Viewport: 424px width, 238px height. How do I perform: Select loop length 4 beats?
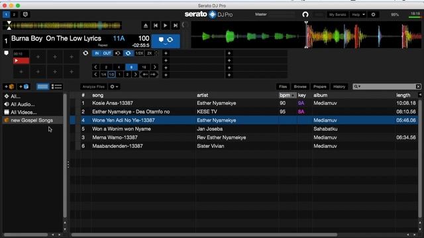click(119, 67)
